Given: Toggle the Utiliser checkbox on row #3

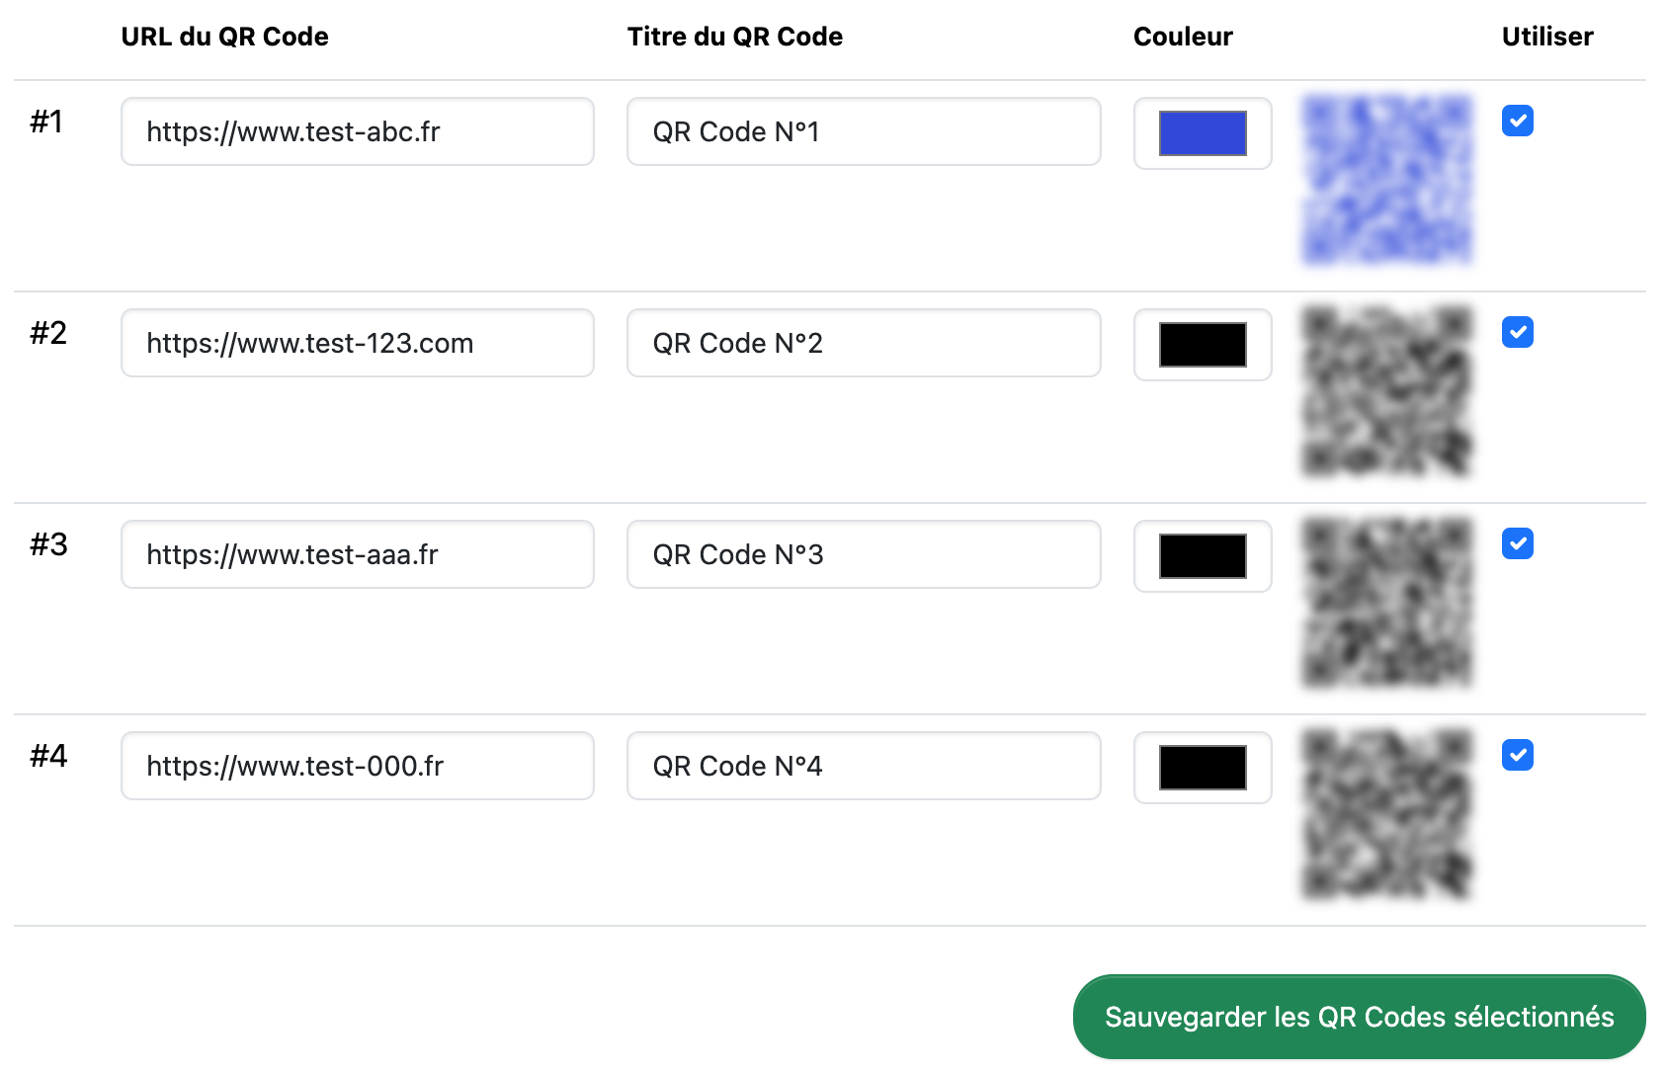Looking at the screenshot, I should pyautogui.click(x=1519, y=543).
